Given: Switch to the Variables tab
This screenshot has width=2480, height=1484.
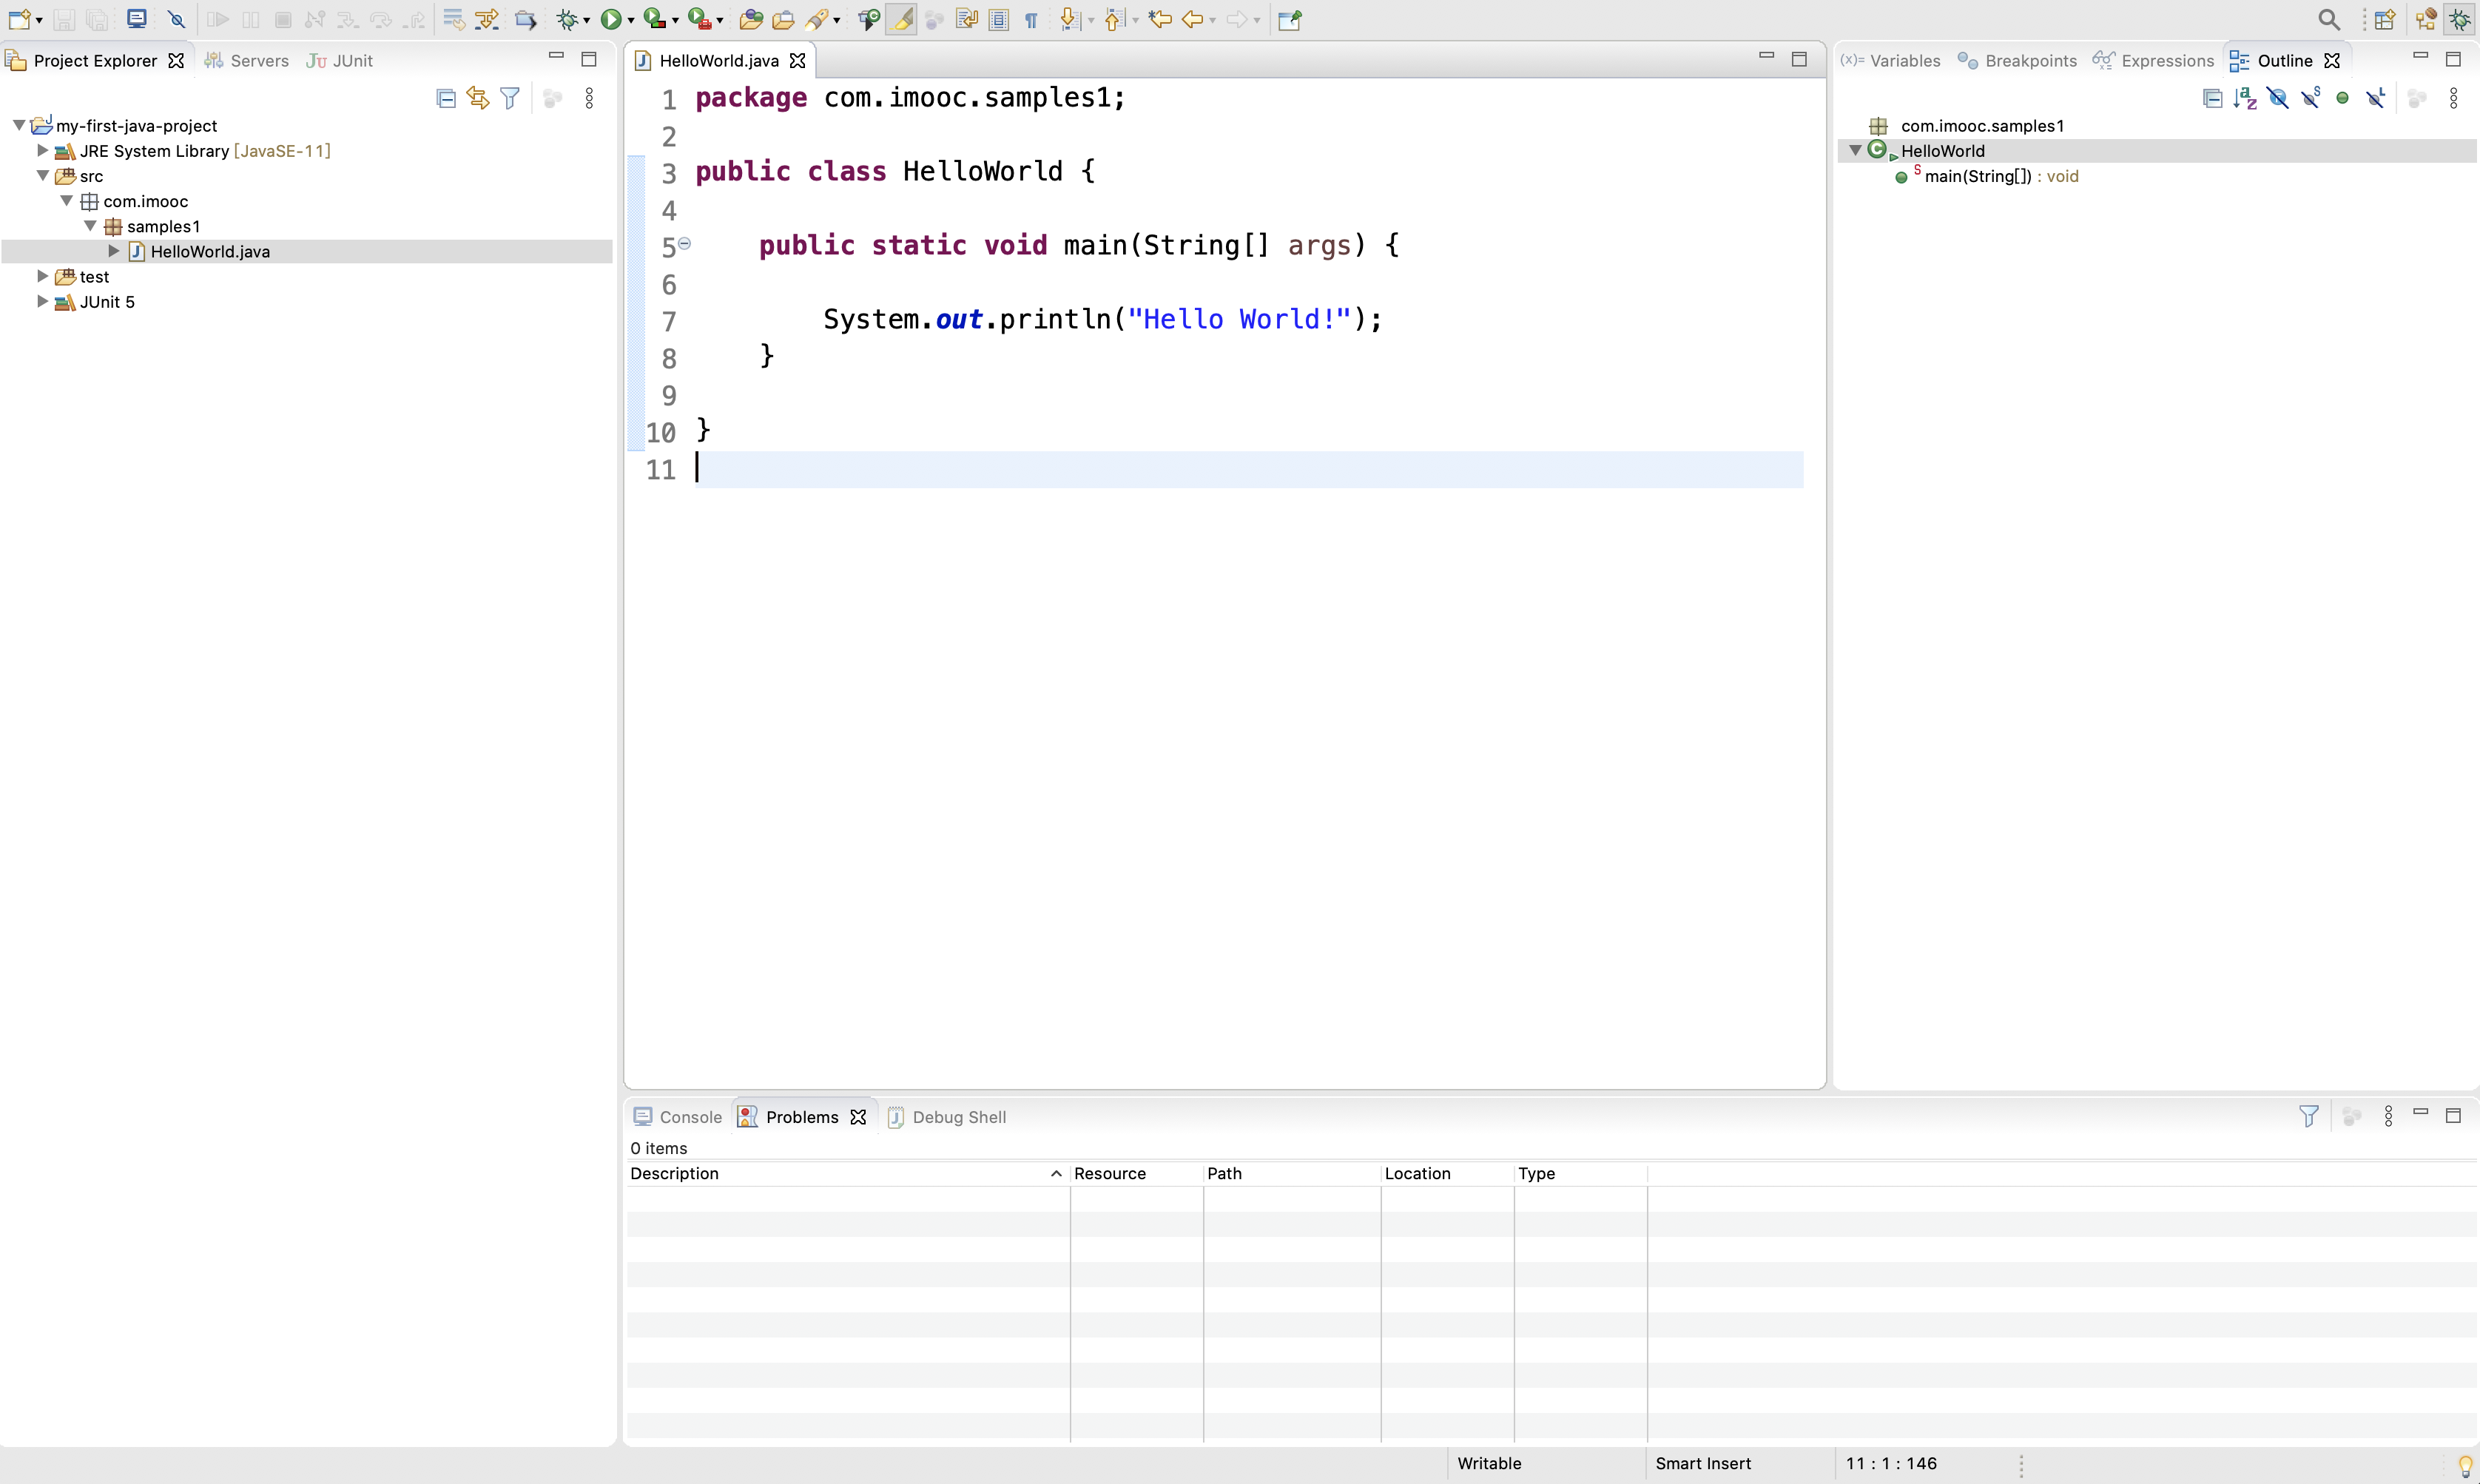Looking at the screenshot, I should point(1890,60).
